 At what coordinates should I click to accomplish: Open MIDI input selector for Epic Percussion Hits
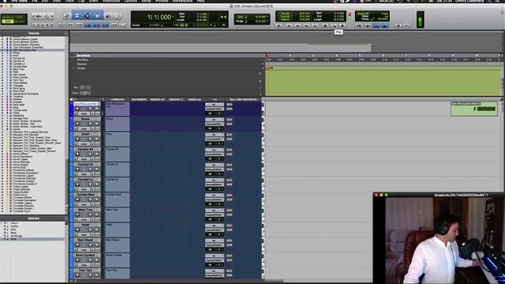click(x=214, y=105)
